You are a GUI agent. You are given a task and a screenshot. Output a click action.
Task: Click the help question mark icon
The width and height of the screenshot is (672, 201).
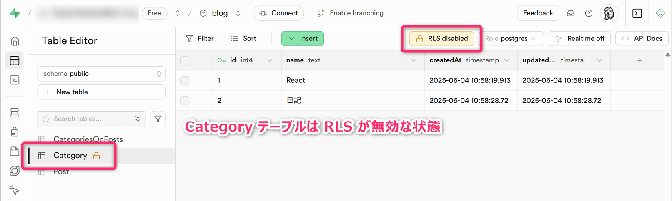[589, 13]
